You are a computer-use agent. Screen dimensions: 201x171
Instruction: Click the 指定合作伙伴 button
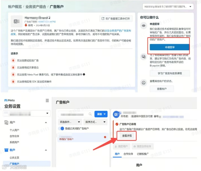click(x=142, y=146)
